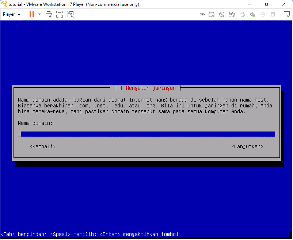Expand hidden devices chevron arrows
Viewport: 293px width, 240px height.
click(202, 14)
